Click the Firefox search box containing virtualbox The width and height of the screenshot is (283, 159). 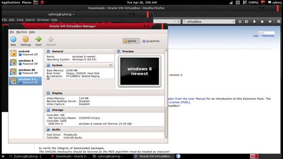click(209, 22)
